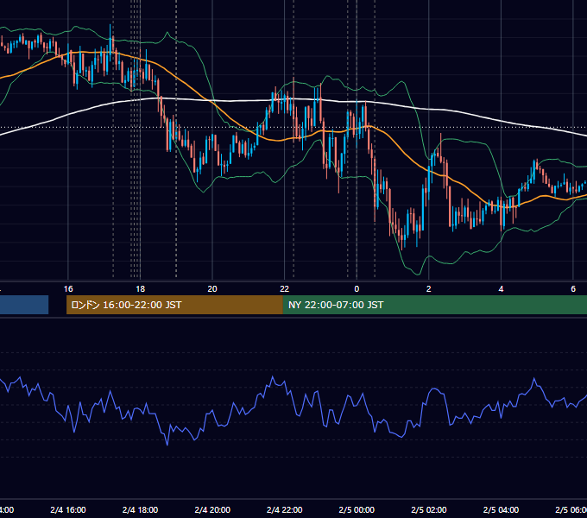Click the 2/4 22:00 label on indicator axis
Viewport: 587px width, 518px height.
point(285,509)
